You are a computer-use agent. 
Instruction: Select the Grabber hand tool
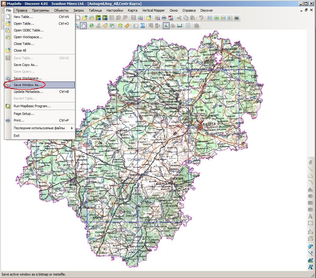click(x=84, y=26)
